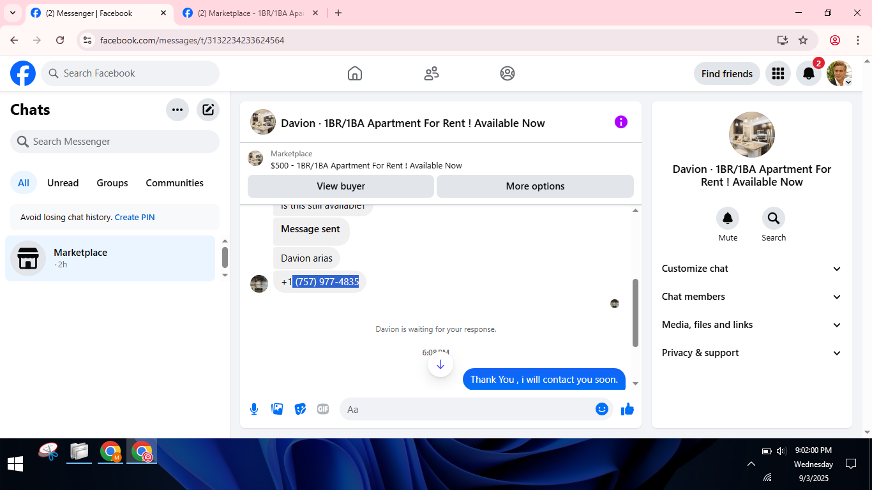Choose a GIF icon
This screenshot has height=490, width=872.
pos(323,409)
